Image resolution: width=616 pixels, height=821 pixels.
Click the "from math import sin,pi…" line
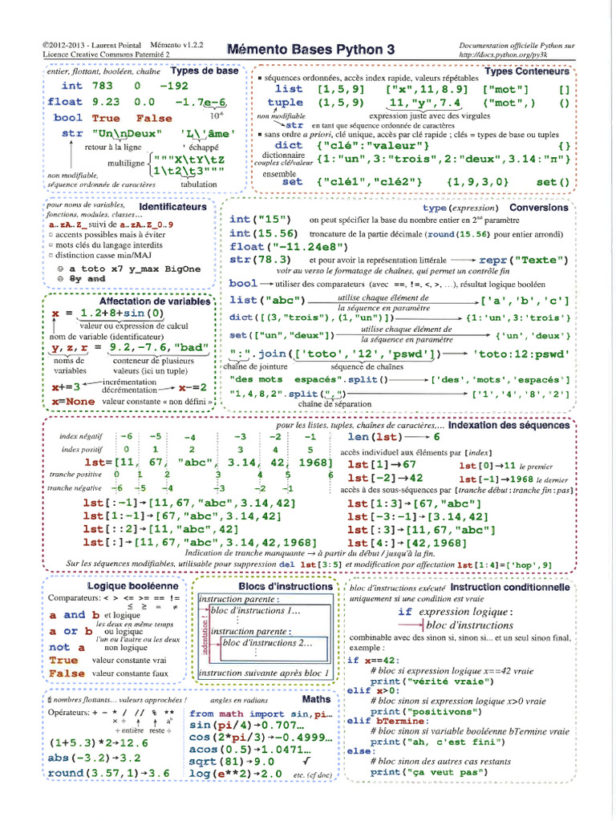pyautogui.click(x=261, y=714)
